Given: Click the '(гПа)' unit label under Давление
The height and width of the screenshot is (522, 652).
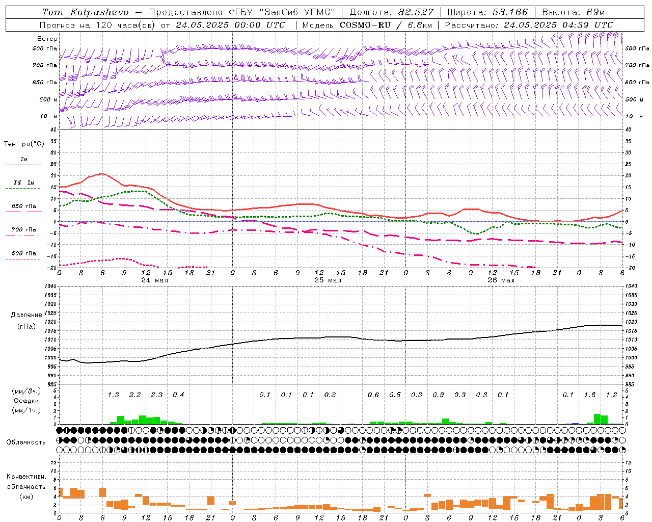Looking at the screenshot, I should [x=26, y=327].
